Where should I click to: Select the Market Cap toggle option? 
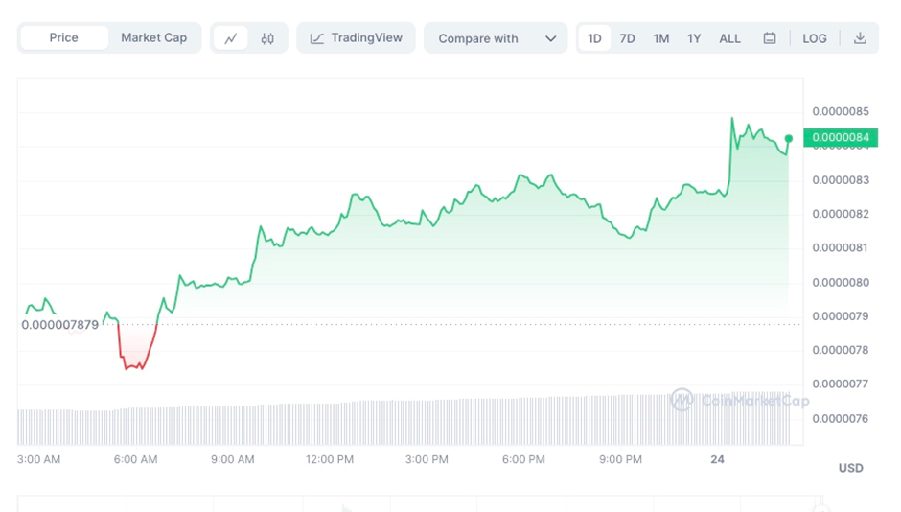click(153, 37)
